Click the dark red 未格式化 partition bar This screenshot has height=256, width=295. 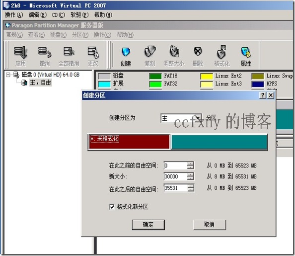click(x=129, y=142)
